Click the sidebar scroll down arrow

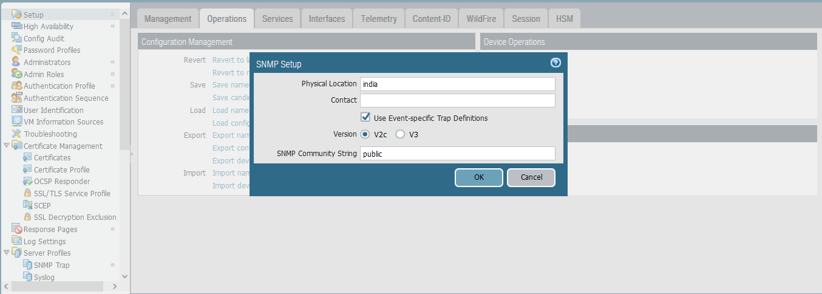coord(125,276)
